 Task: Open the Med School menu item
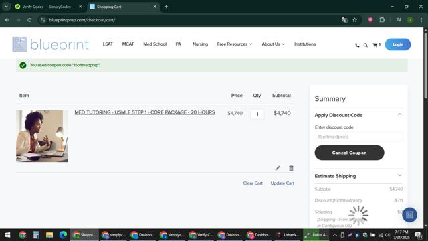[x=154, y=44]
